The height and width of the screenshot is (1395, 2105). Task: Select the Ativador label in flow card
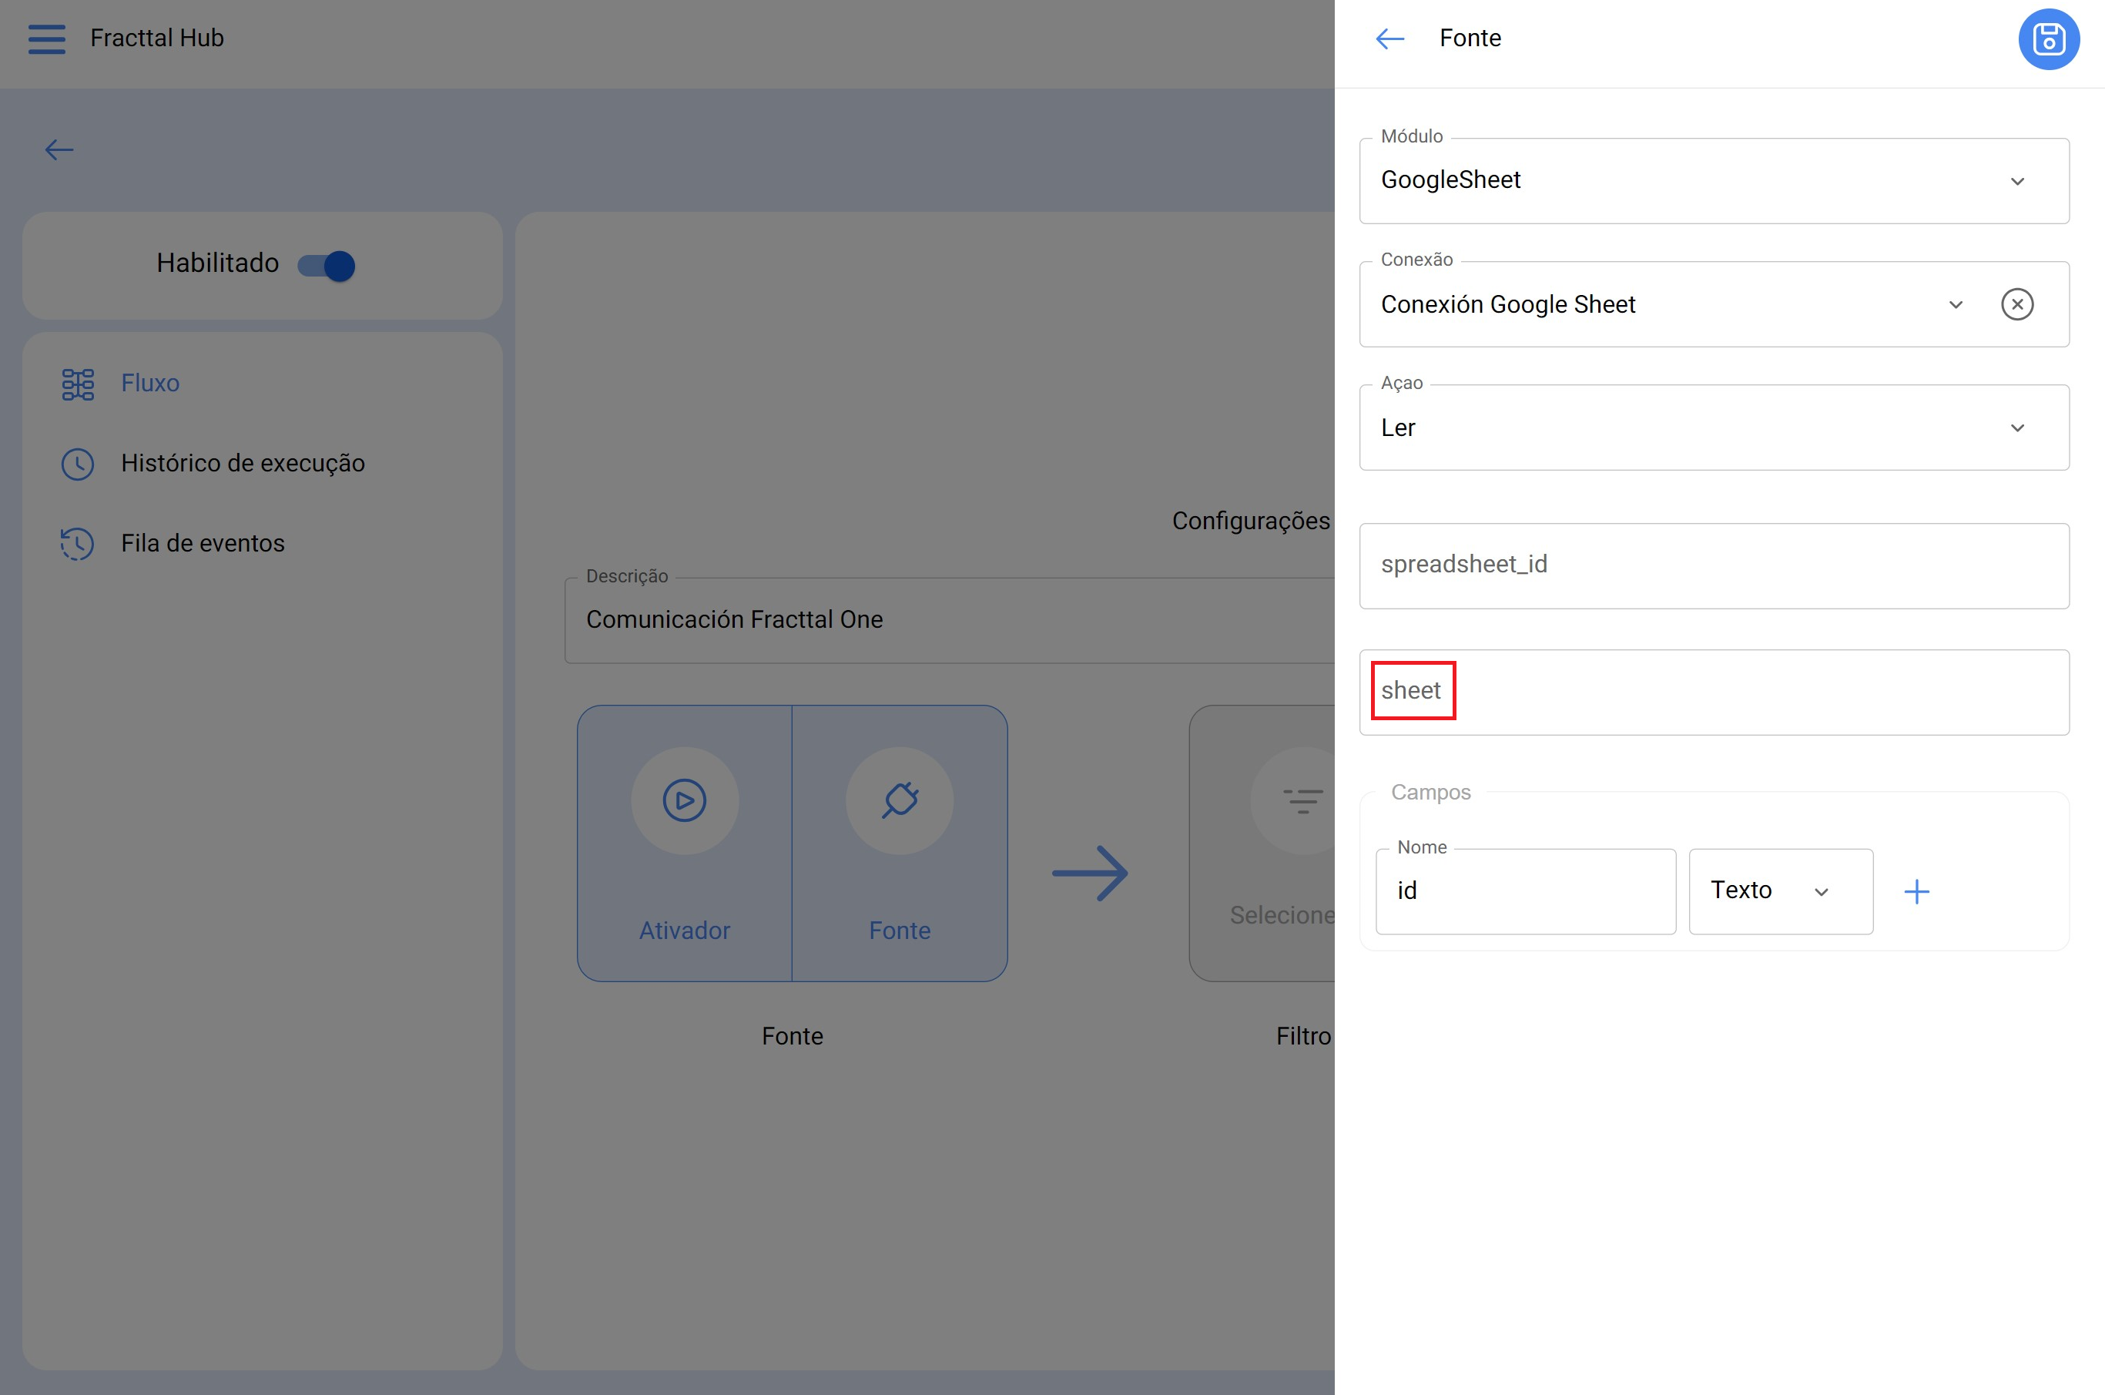[x=684, y=931]
